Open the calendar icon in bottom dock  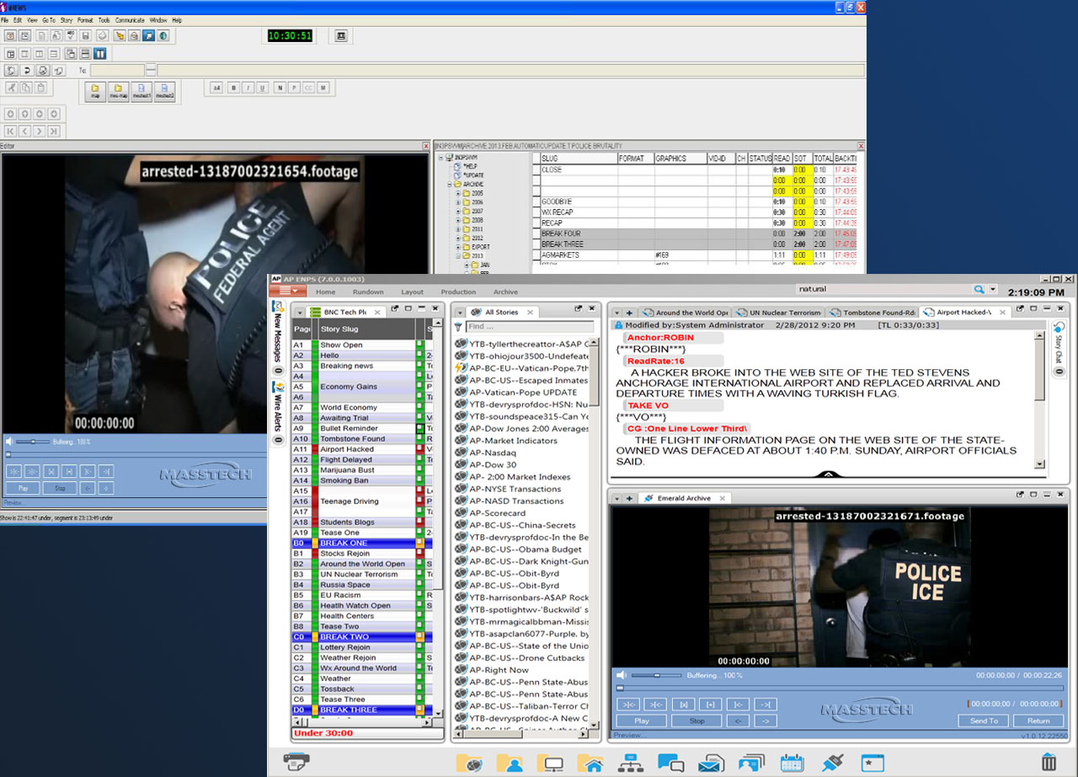792,763
